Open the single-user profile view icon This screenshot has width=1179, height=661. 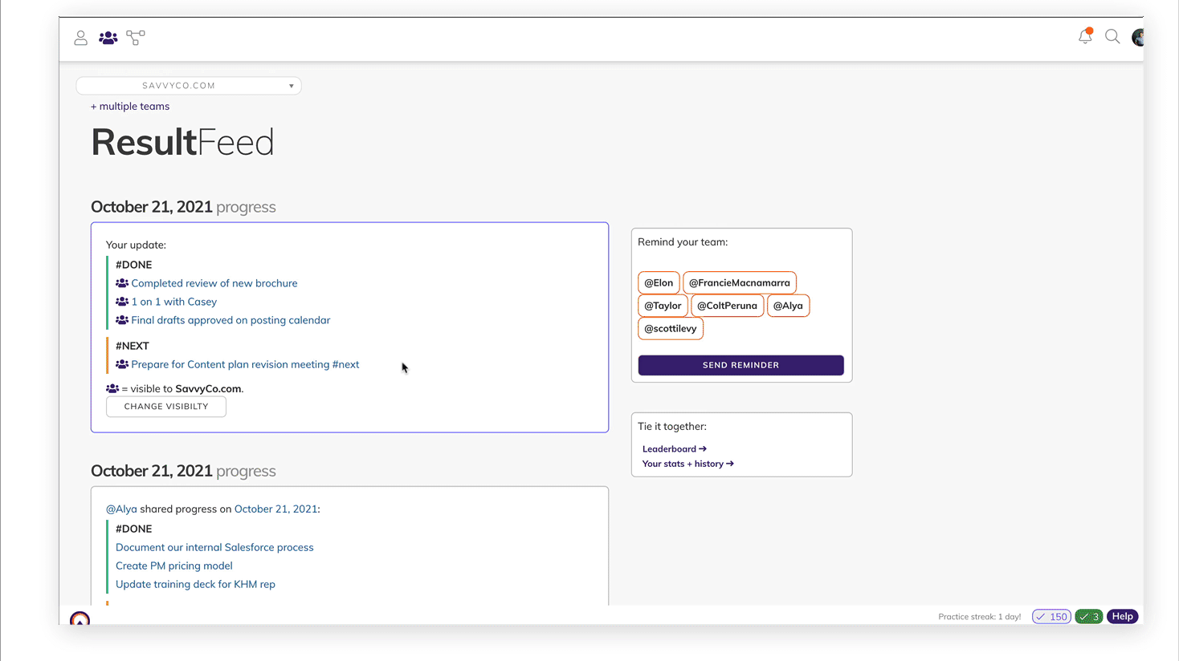pyautogui.click(x=81, y=38)
